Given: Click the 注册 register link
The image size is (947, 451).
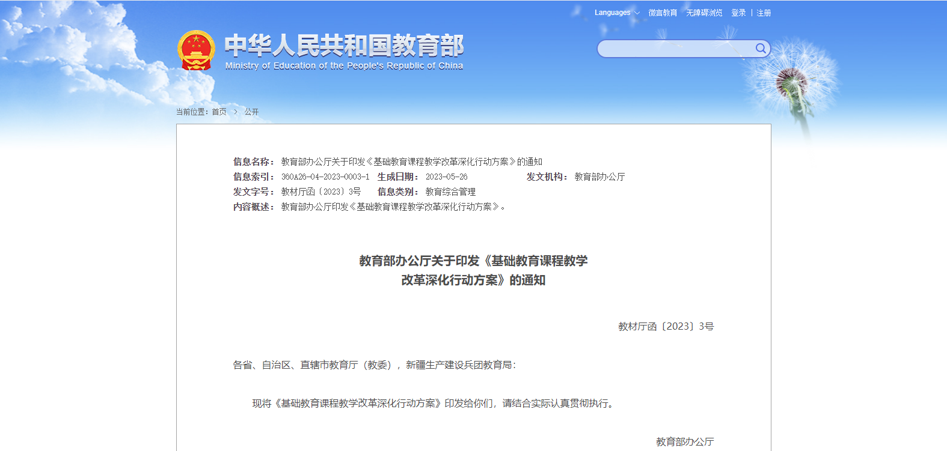Looking at the screenshot, I should coord(764,13).
